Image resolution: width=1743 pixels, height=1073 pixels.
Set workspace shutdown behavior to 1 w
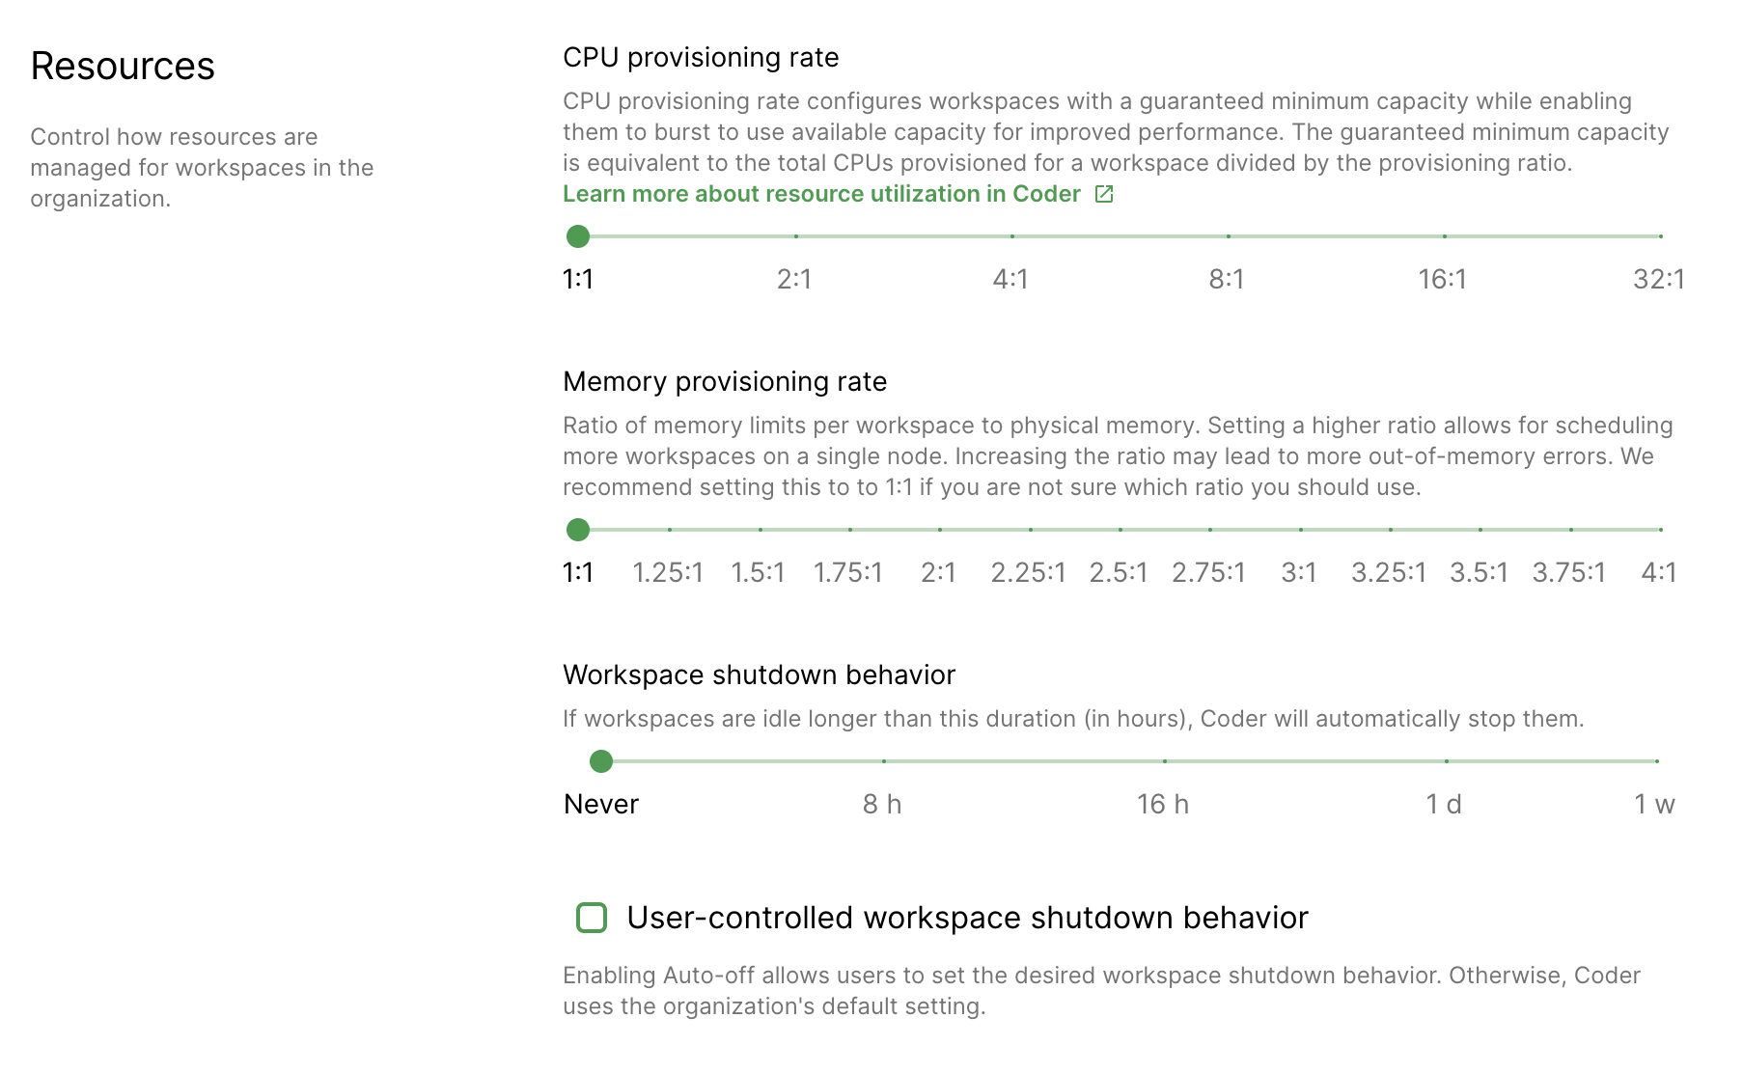pyautogui.click(x=1657, y=761)
